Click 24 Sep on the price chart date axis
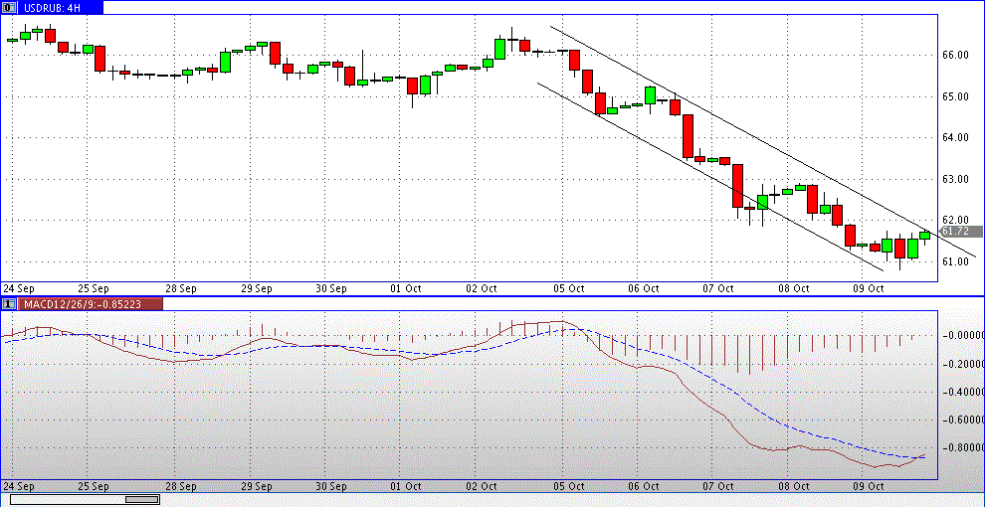This screenshot has height=507, width=985. point(18,288)
